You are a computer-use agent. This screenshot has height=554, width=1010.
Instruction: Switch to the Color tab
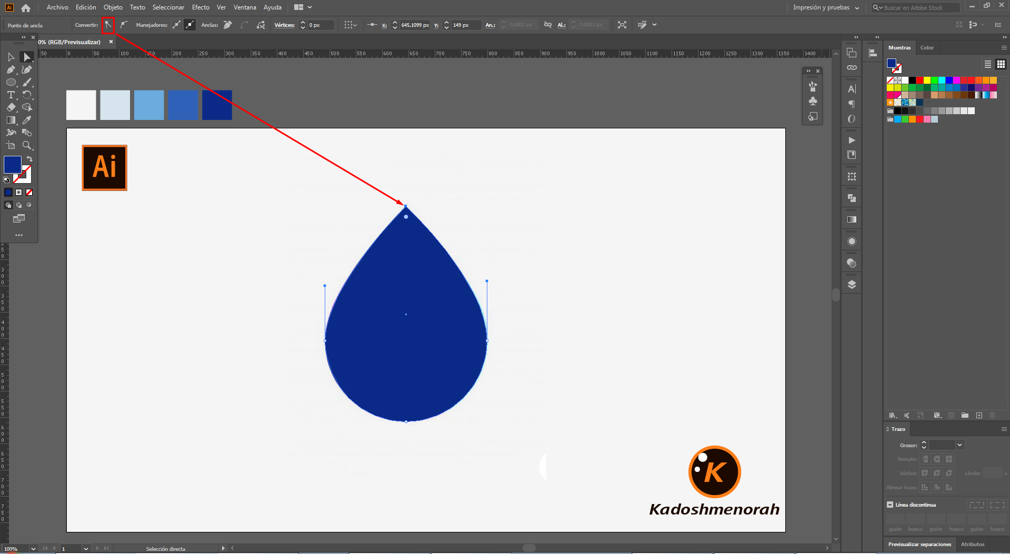click(927, 47)
